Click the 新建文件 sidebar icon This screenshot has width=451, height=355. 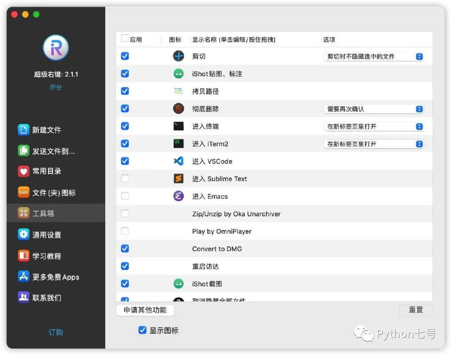23,130
